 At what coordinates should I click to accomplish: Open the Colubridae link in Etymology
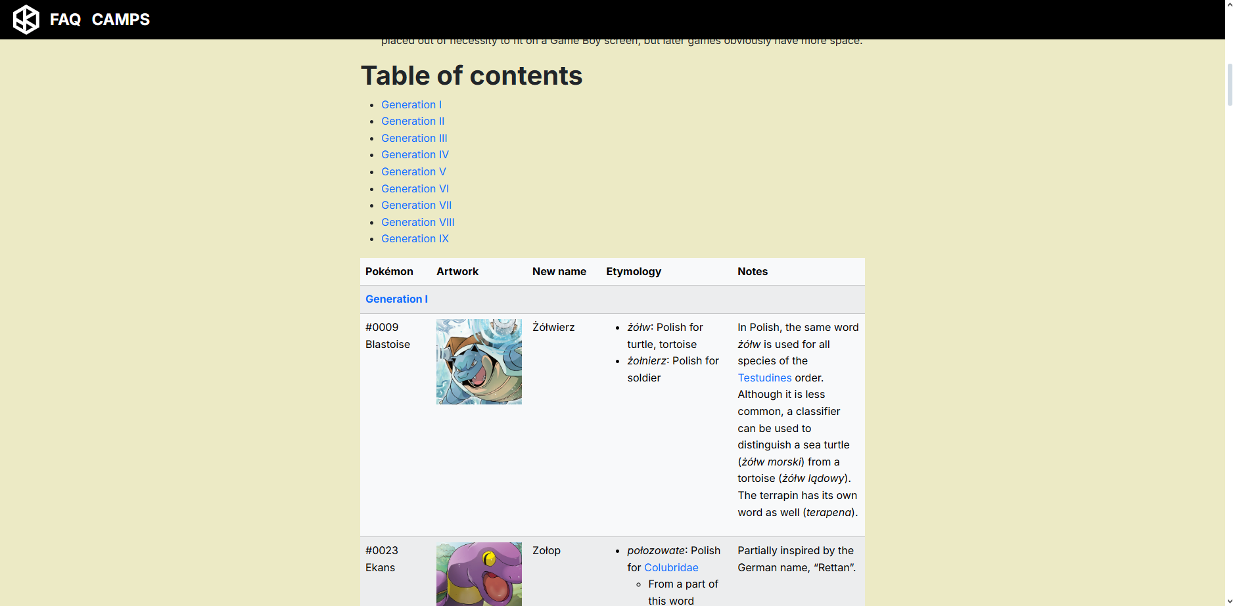(x=671, y=567)
